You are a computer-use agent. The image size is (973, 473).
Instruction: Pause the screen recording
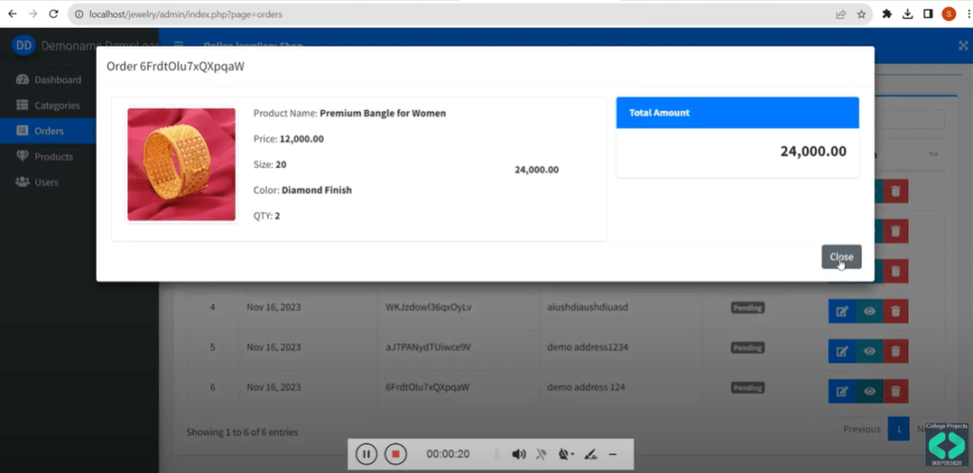pos(366,454)
